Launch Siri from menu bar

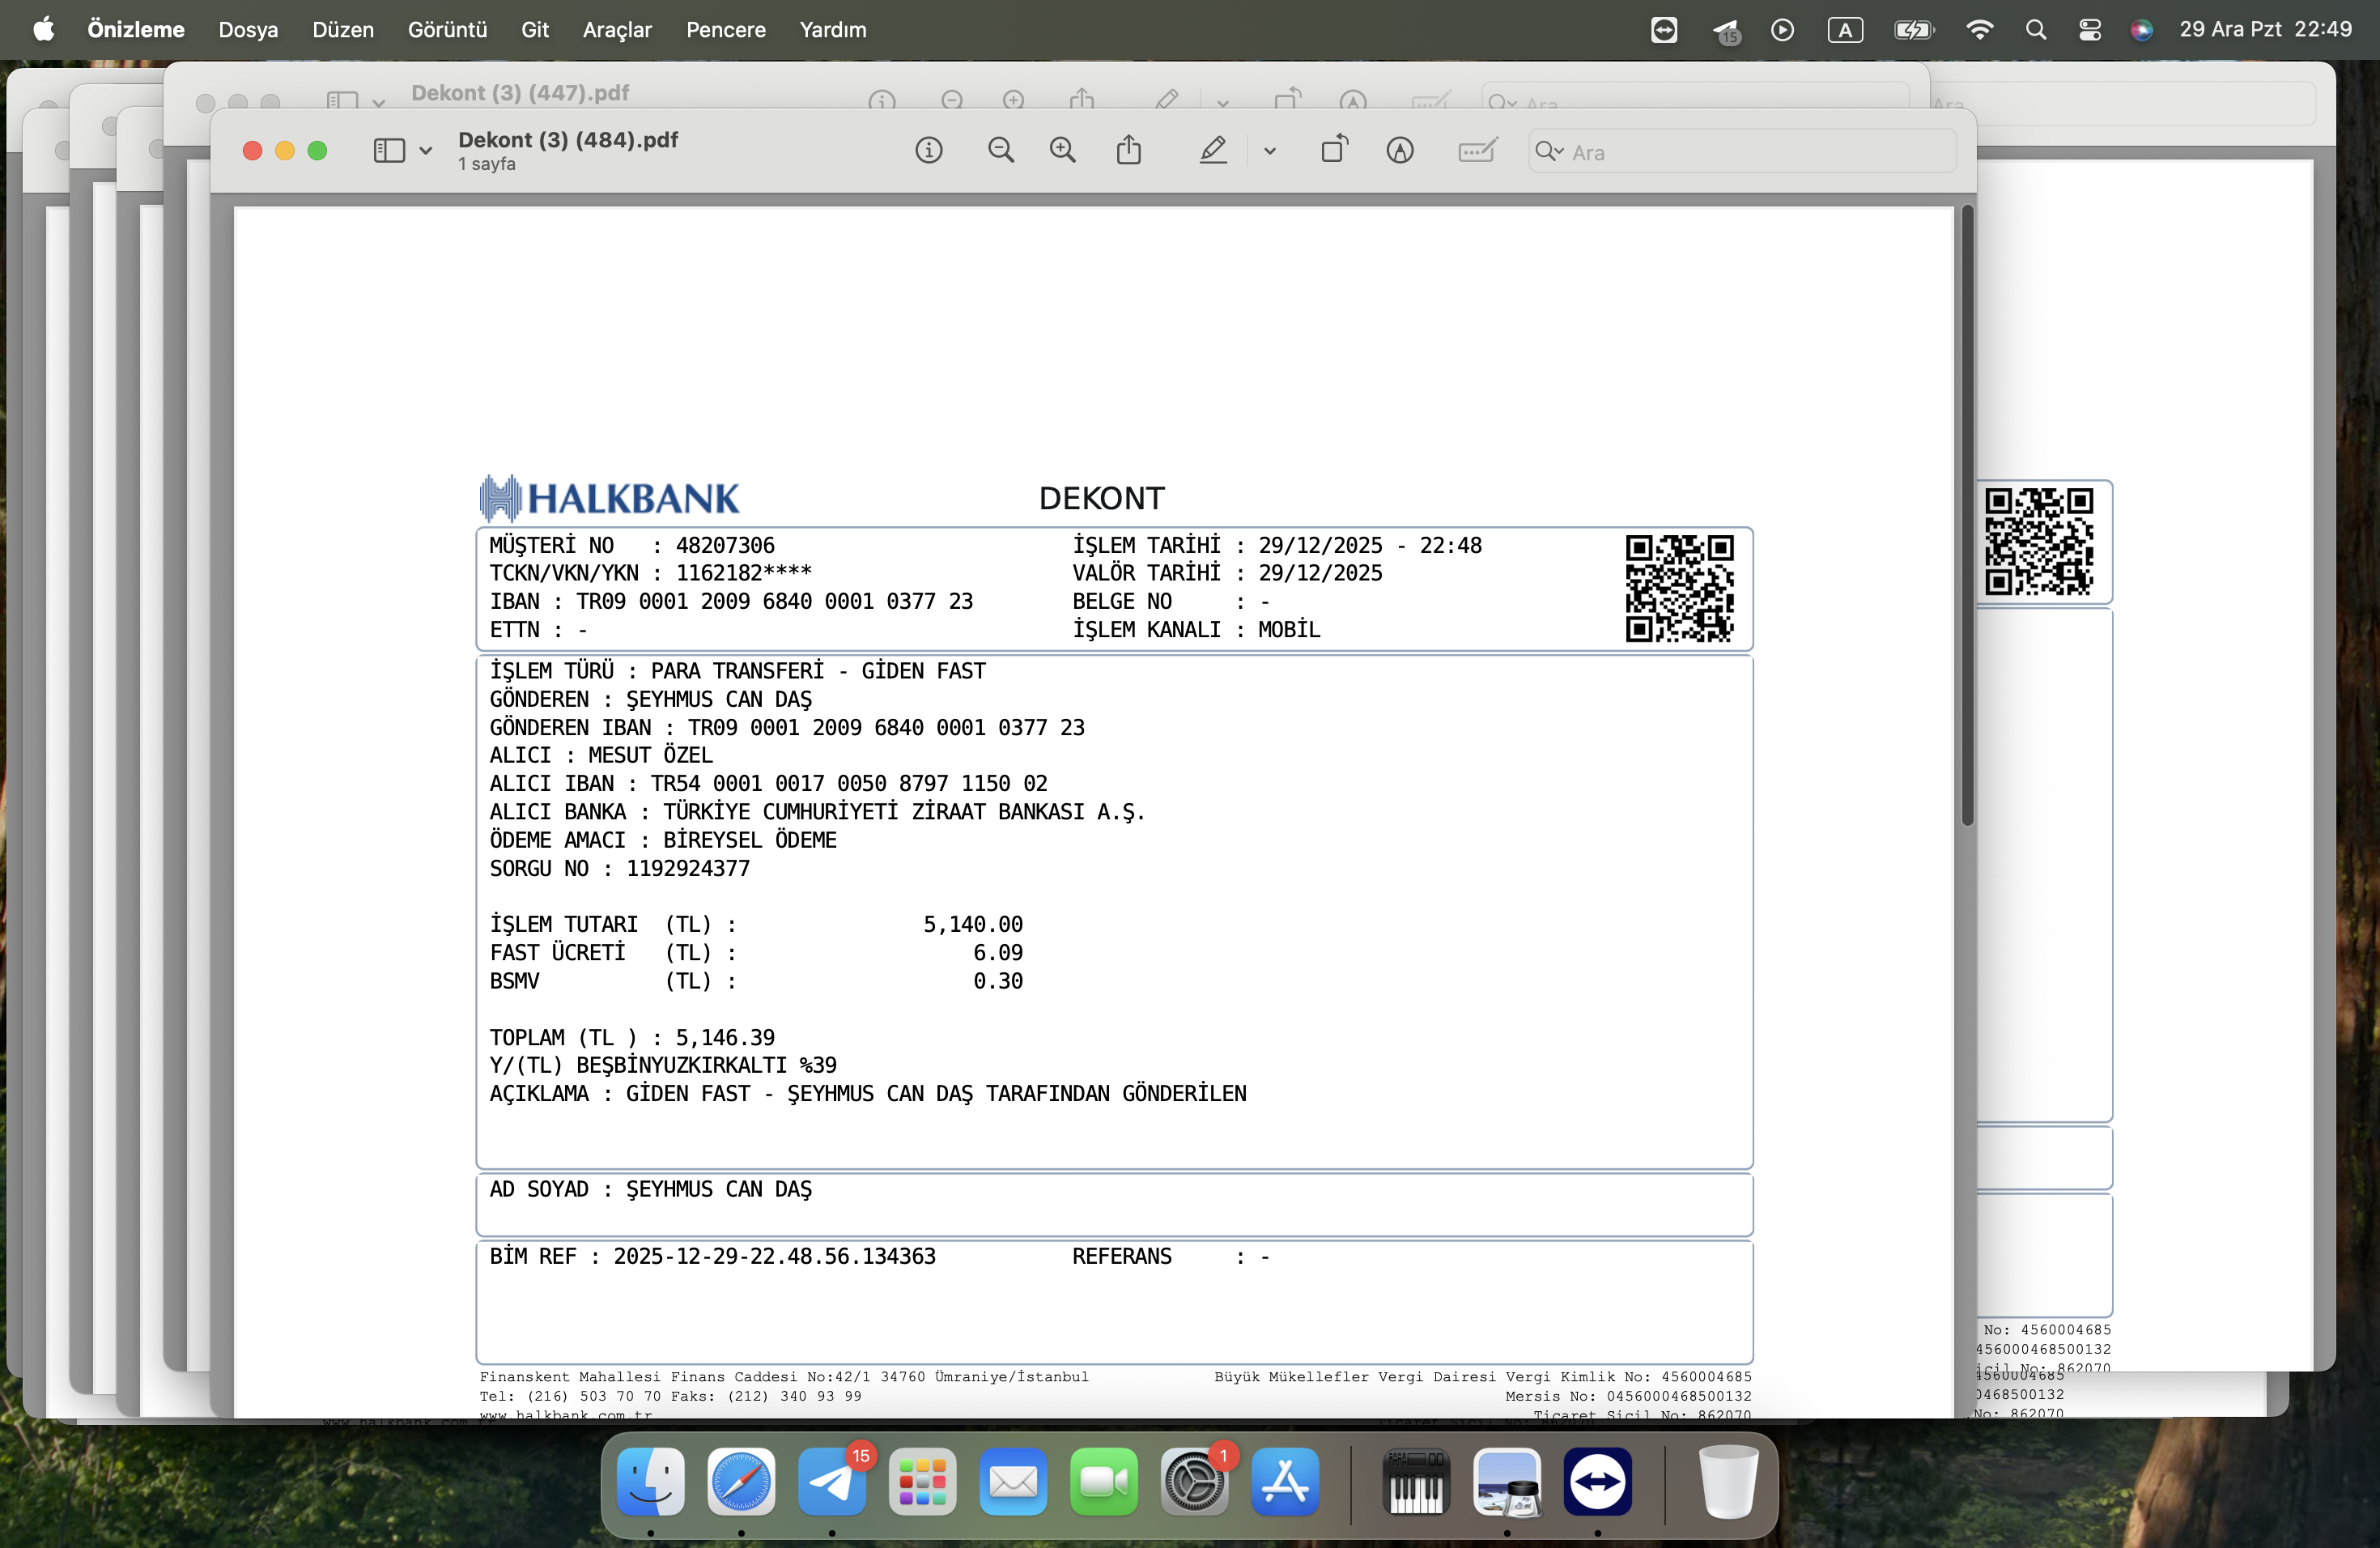click(x=2141, y=30)
